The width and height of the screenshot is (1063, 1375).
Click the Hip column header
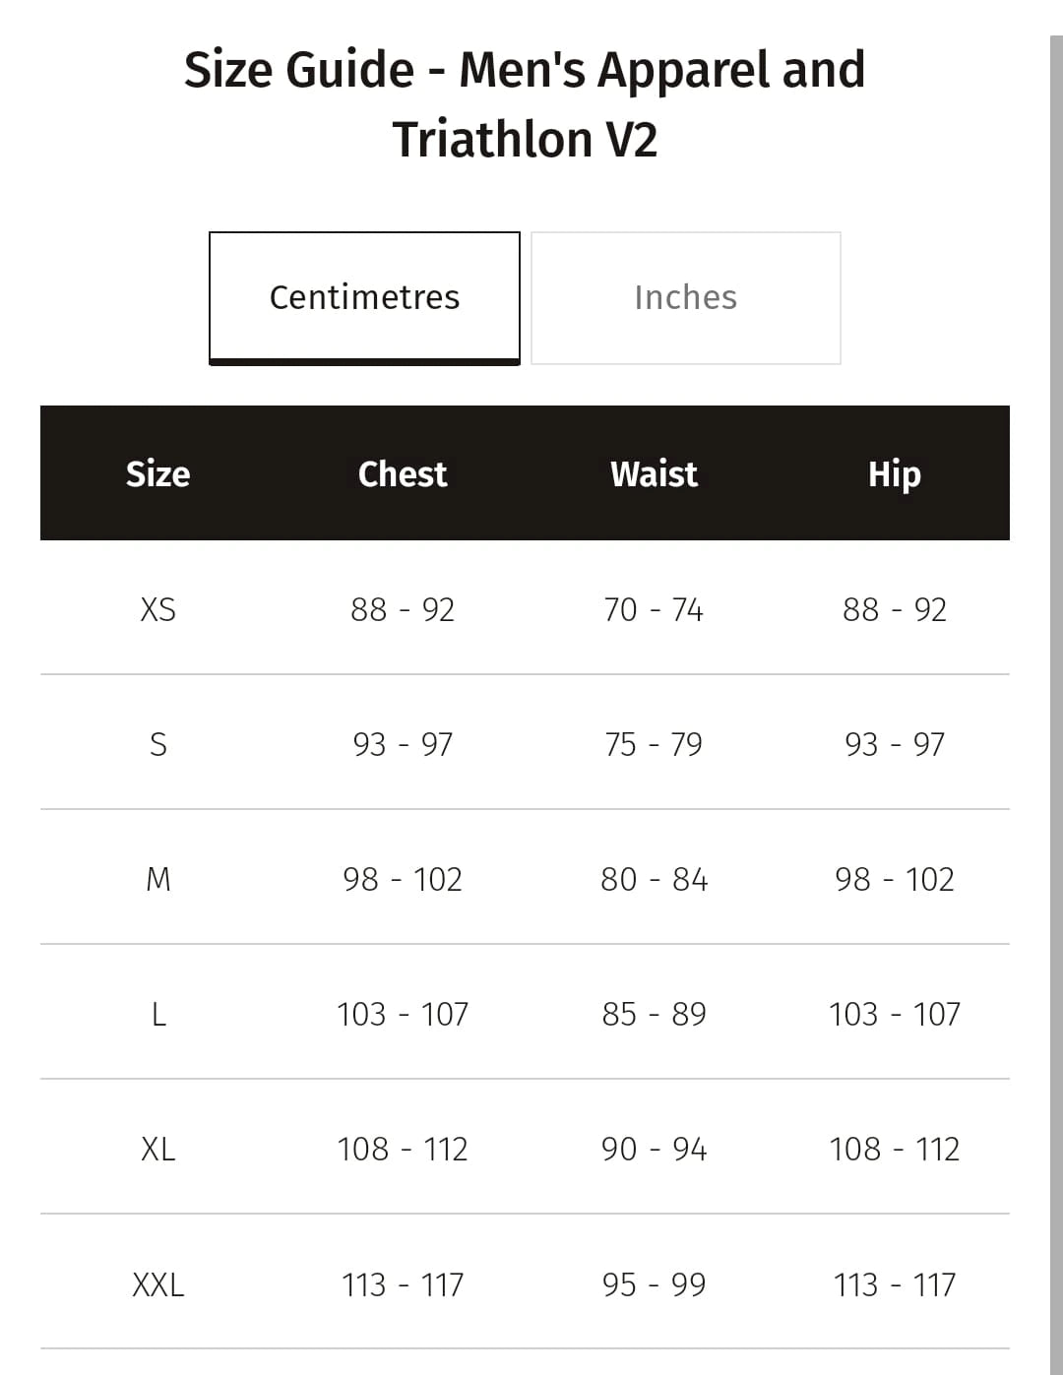coord(894,473)
